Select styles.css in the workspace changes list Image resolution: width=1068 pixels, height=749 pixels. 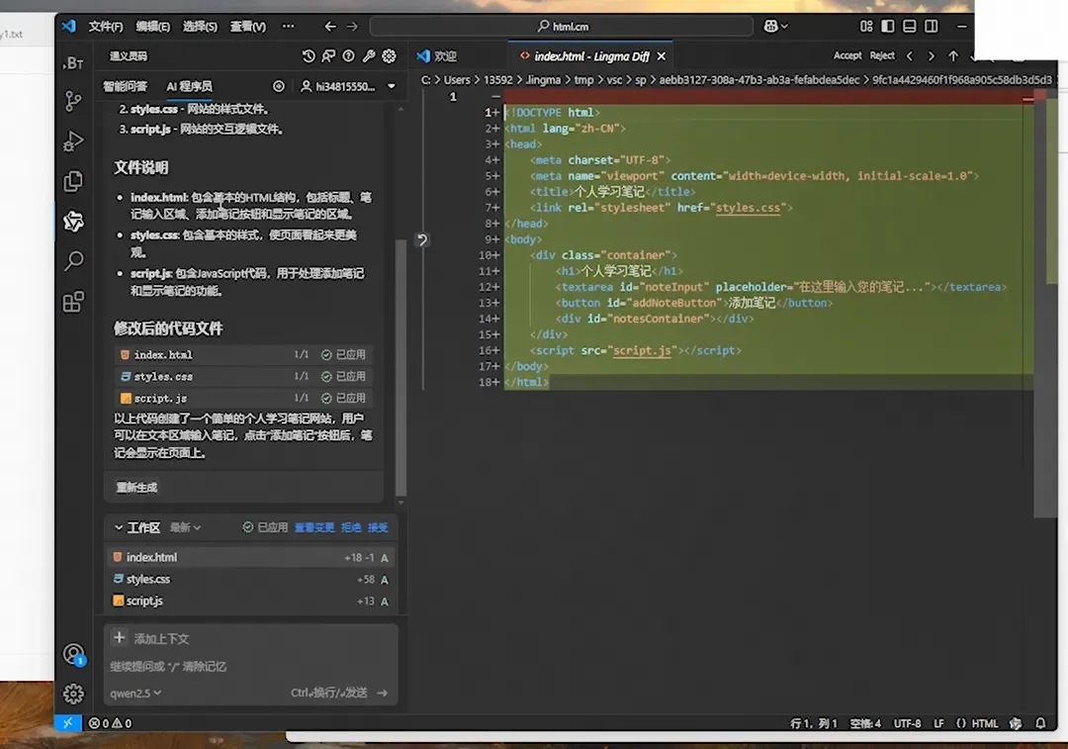pos(148,579)
